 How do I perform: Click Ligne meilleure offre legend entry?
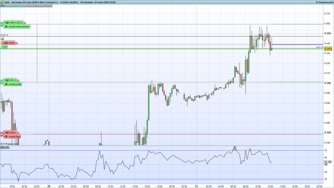coord(16,6)
